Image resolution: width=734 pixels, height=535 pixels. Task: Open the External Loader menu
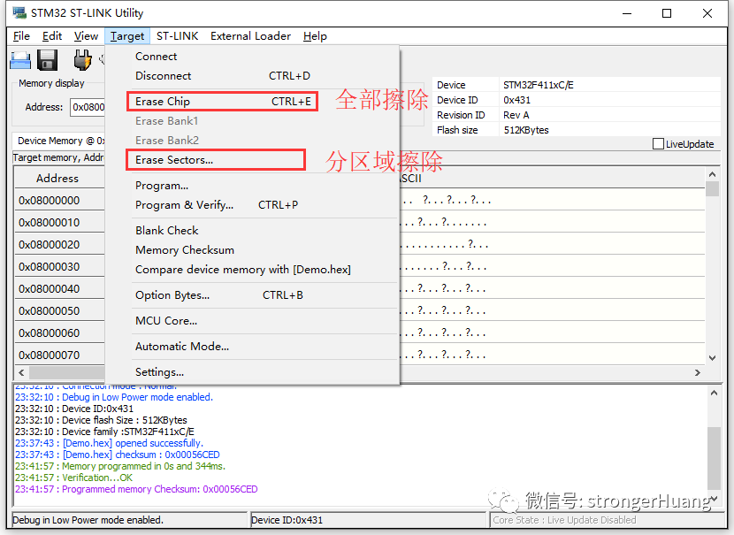pos(250,36)
